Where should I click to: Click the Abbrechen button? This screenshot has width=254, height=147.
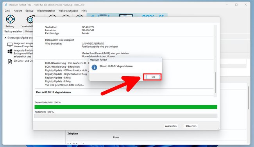pyautogui.click(x=191, y=126)
